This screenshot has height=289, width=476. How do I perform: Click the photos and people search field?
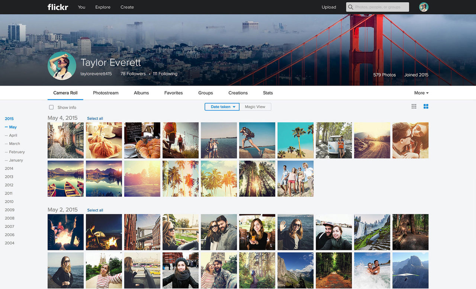point(379,7)
